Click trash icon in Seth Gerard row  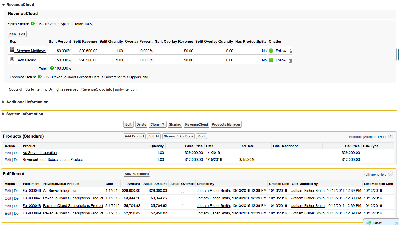(290, 61)
